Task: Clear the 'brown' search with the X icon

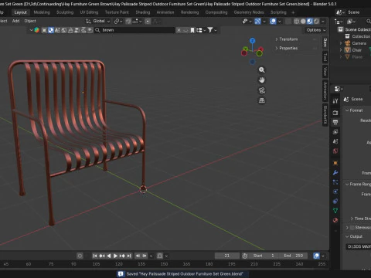Action: pyautogui.click(x=179, y=30)
